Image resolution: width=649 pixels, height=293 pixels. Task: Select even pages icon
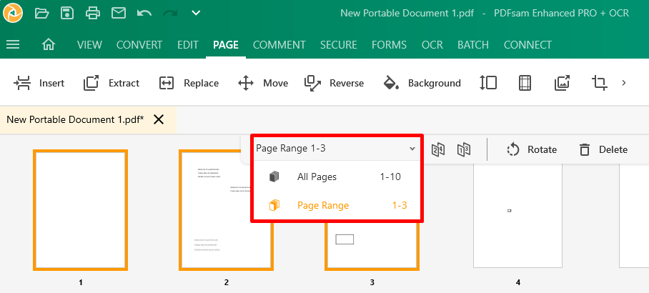[438, 149]
